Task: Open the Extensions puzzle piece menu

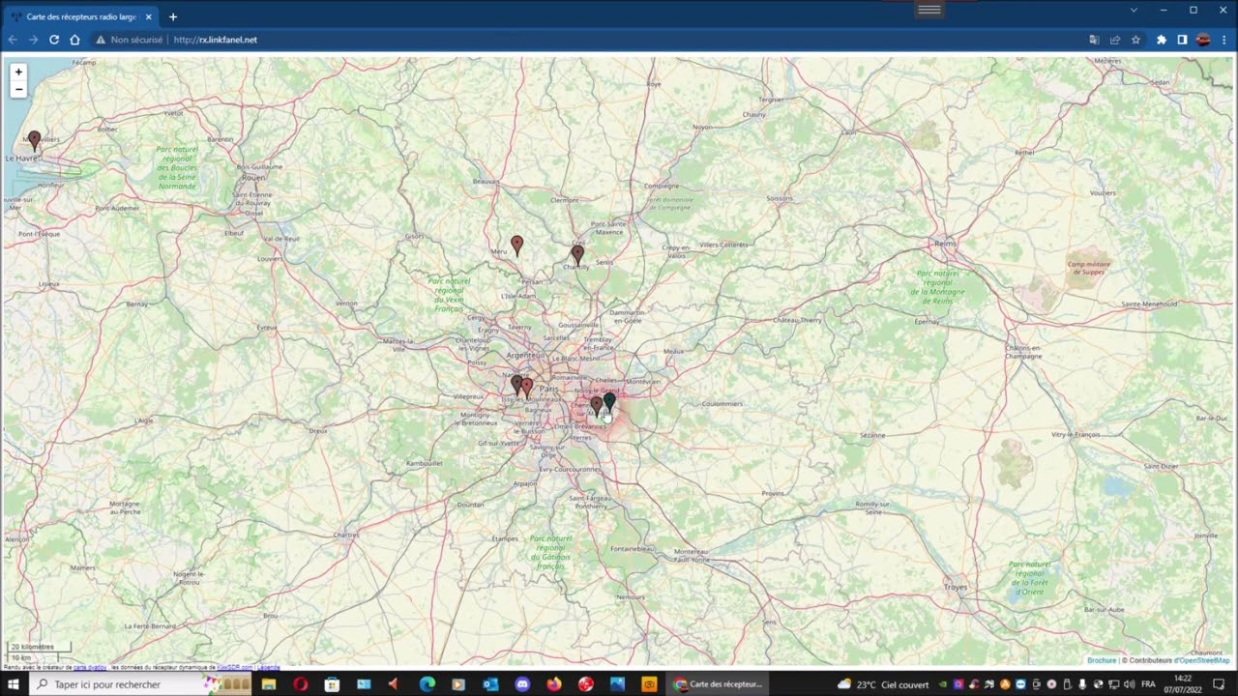Action: click(x=1162, y=40)
